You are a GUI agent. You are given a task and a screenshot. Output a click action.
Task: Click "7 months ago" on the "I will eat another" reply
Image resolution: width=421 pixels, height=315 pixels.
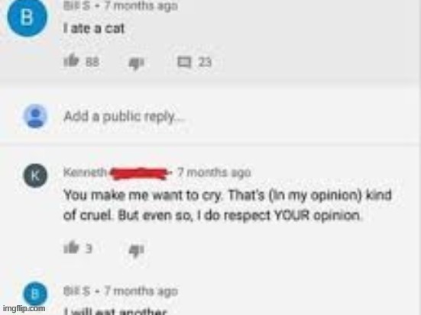click(x=141, y=291)
